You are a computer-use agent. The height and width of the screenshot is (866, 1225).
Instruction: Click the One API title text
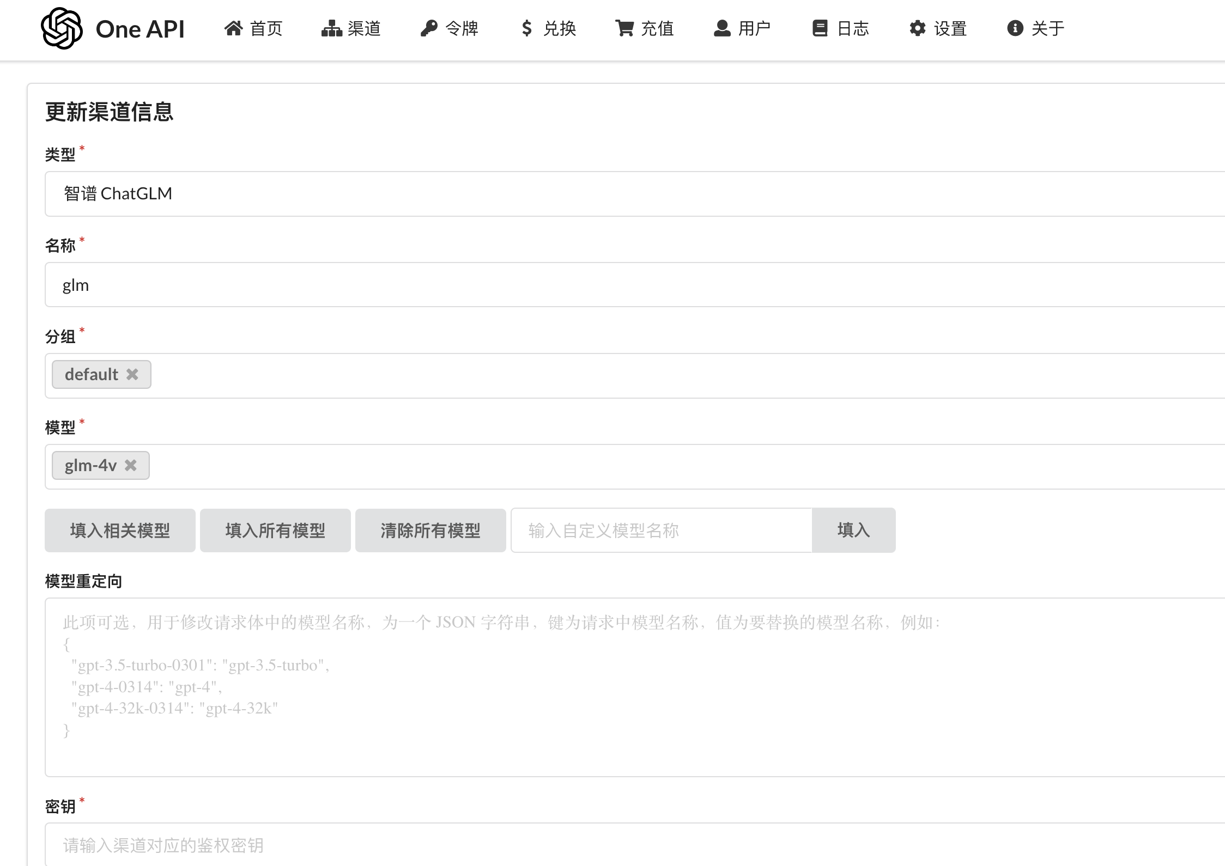tap(140, 29)
